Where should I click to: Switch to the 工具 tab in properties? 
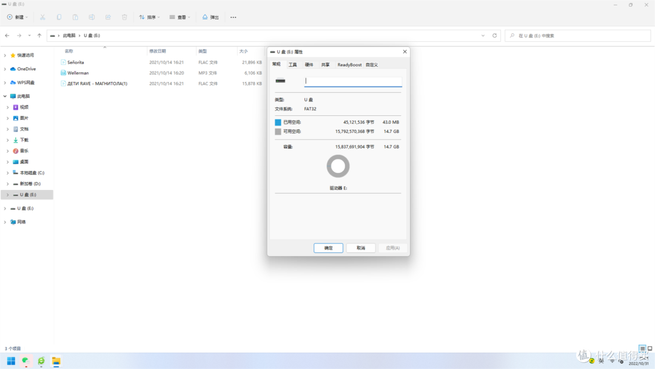click(x=292, y=65)
